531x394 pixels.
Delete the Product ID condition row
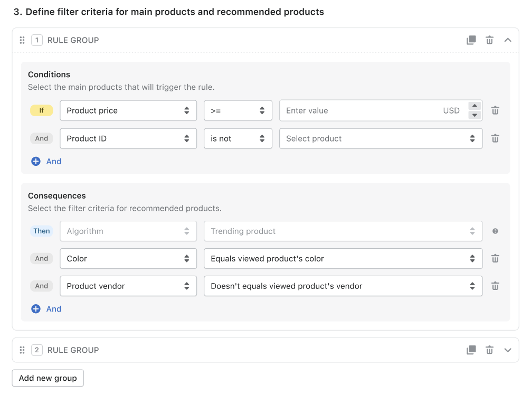point(495,138)
